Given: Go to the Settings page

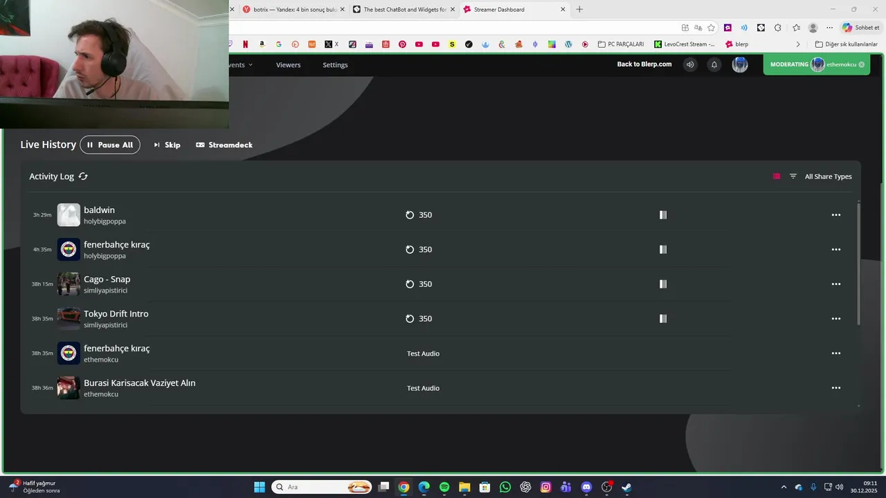Looking at the screenshot, I should point(335,65).
